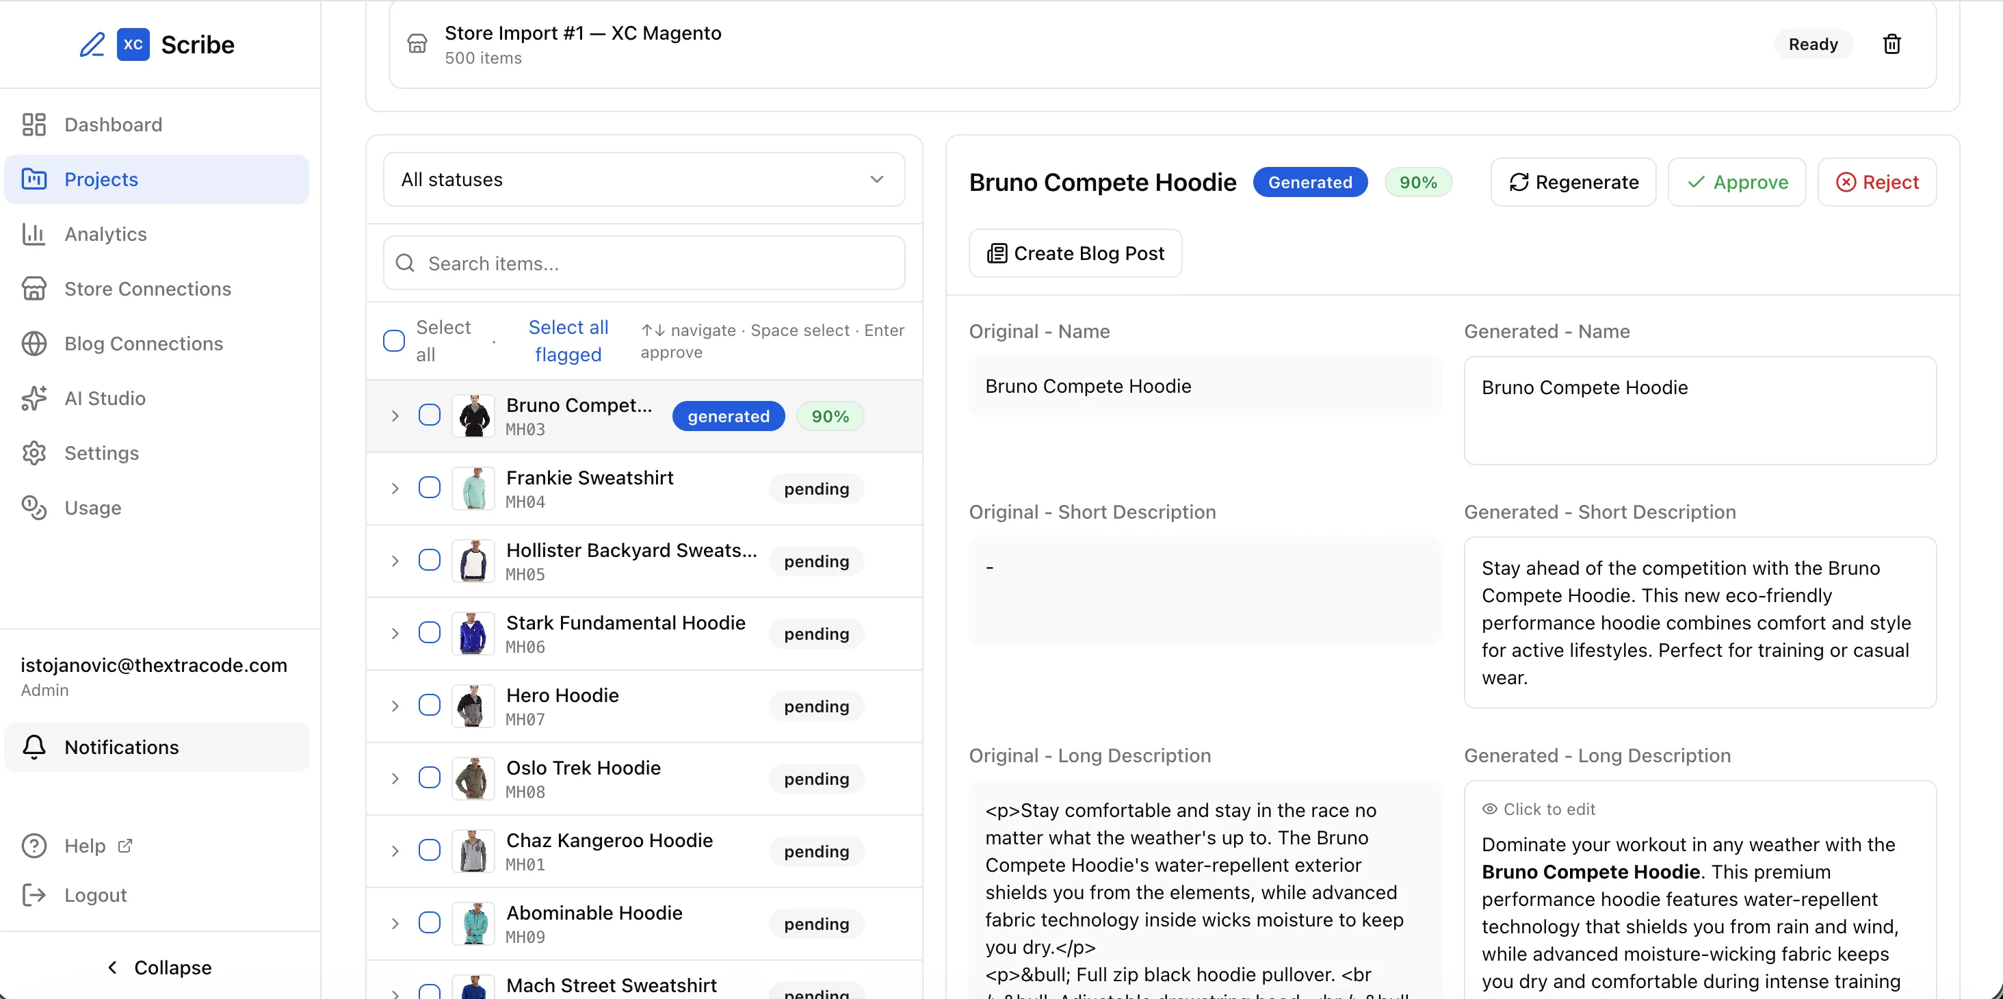Expand the Oslo Trek Hoodie row chevron
The height and width of the screenshot is (999, 2003).
pyautogui.click(x=395, y=778)
